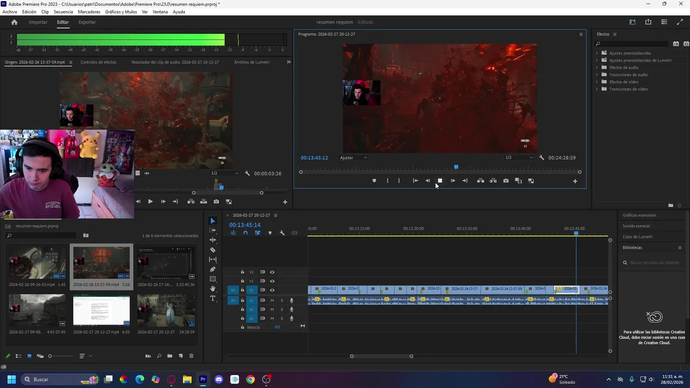Add marker in the Program monitor

point(374,181)
